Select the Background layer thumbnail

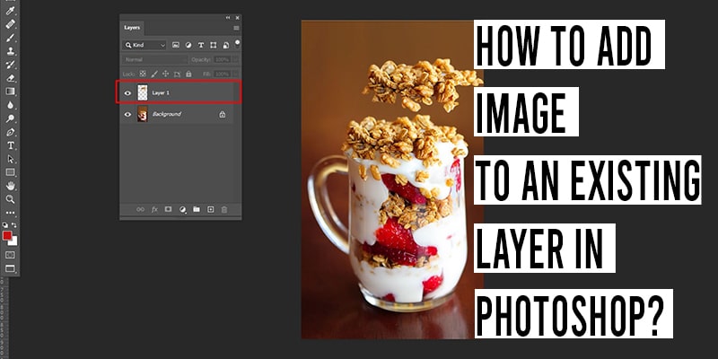(143, 114)
